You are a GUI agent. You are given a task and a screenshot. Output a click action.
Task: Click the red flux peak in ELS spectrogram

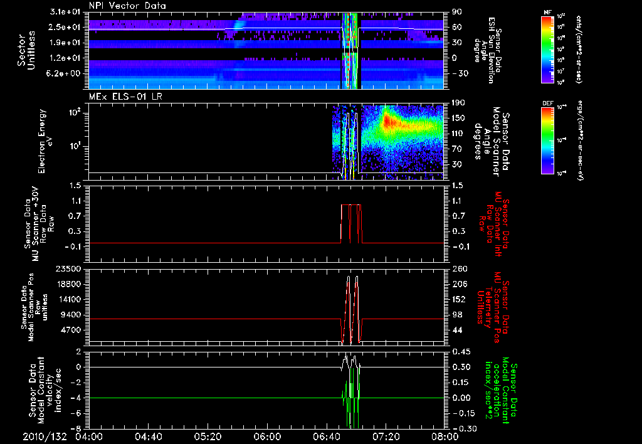(x=389, y=122)
